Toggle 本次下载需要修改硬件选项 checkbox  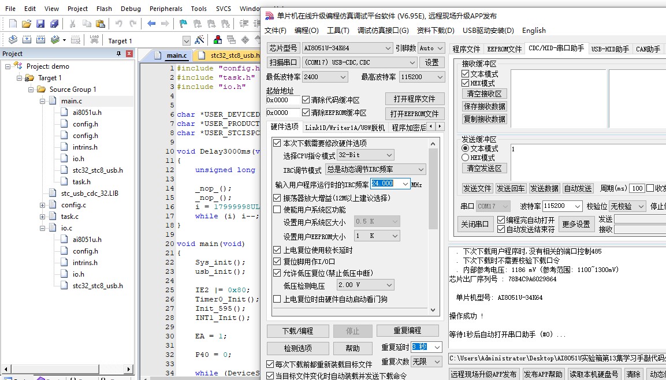coord(277,143)
